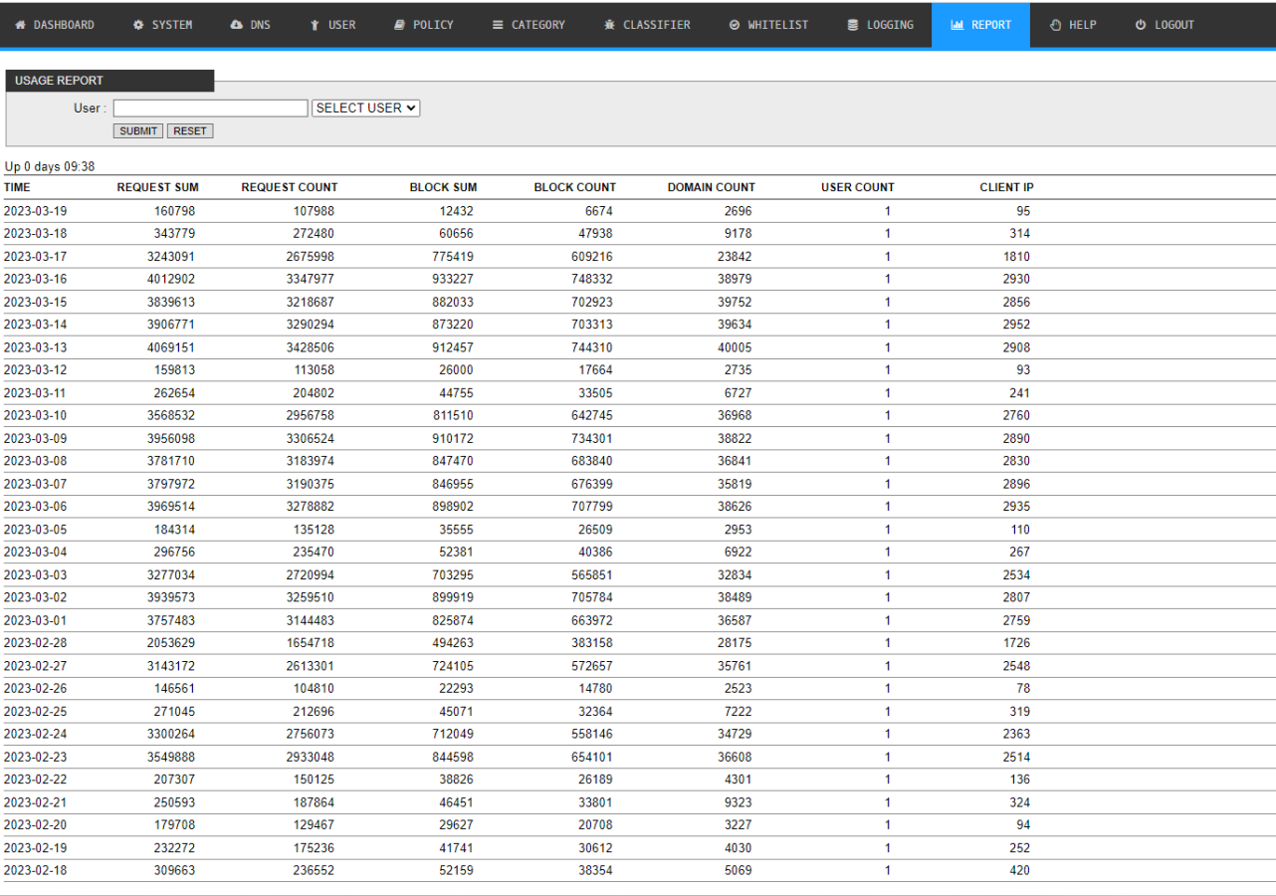Click the User field label

coord(90,108)
